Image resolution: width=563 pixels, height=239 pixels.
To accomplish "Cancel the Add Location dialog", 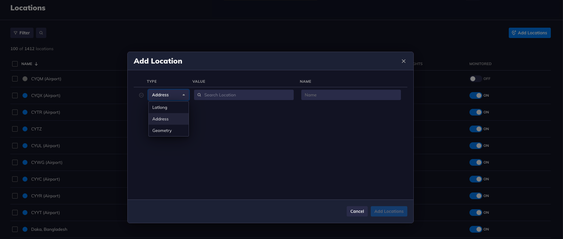I will (357, 211).
